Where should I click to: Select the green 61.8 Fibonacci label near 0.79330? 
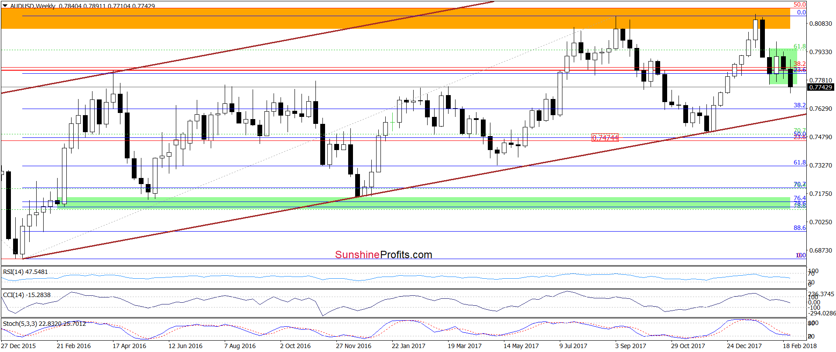tap(799, 46)
